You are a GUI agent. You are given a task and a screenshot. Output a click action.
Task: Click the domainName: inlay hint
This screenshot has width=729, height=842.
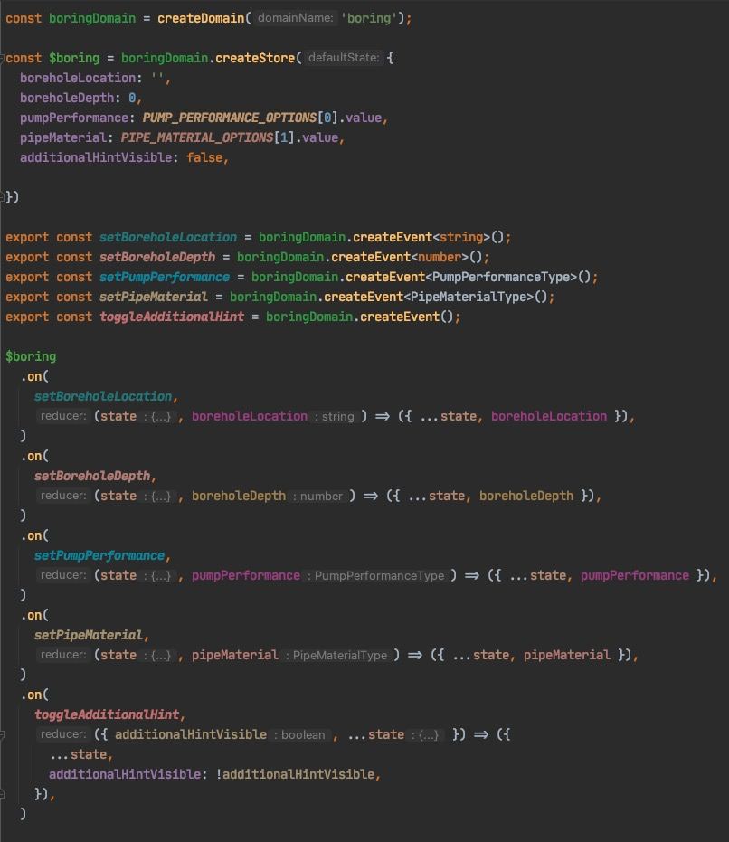pos(296,18)
